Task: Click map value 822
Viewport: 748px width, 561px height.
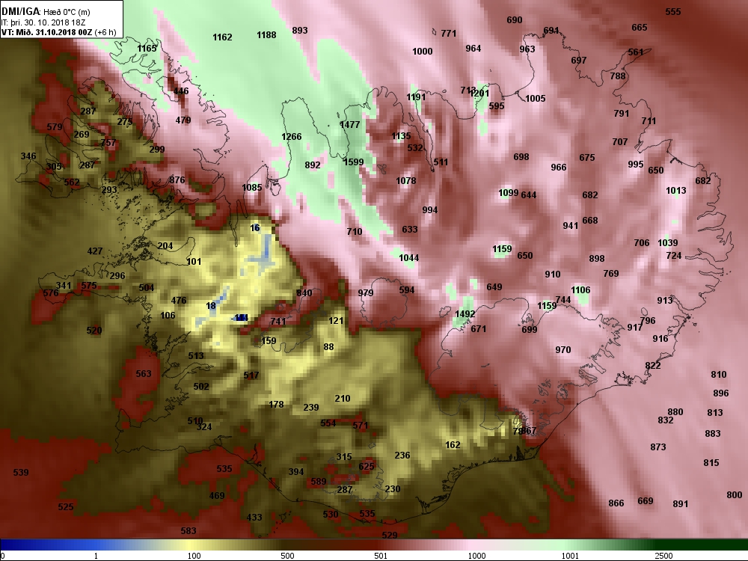Action: 652,366
